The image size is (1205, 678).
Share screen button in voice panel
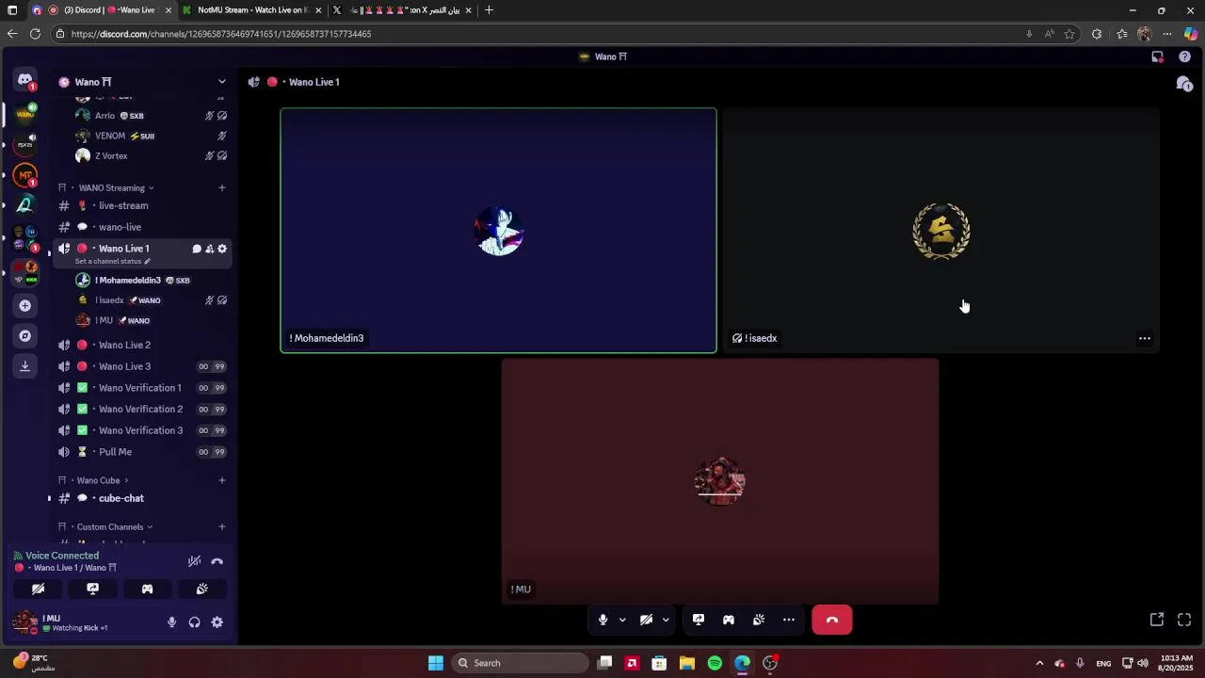pyautogui.click(x=92, y=589)
